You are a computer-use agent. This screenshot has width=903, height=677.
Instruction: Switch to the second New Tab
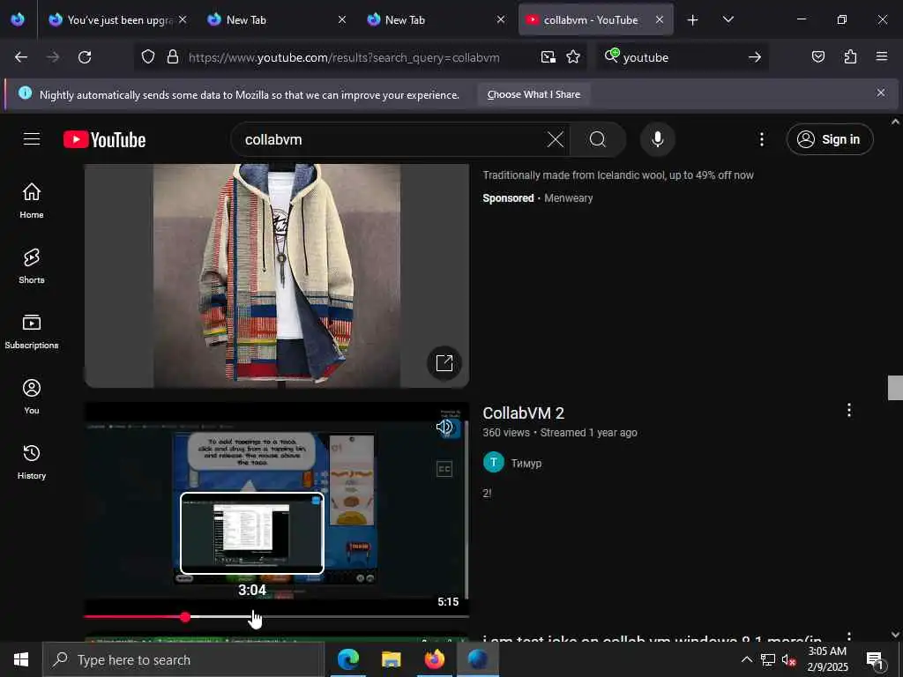click(436, 19)
